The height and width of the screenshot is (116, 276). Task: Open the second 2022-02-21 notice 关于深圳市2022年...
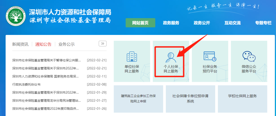pyautogui.click(x=45, y=68)
